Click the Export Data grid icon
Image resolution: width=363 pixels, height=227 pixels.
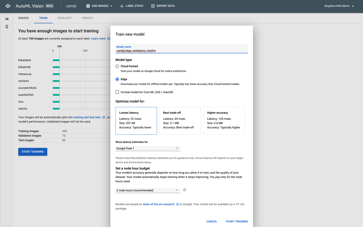pyautogui.click(x=153, y=6)
